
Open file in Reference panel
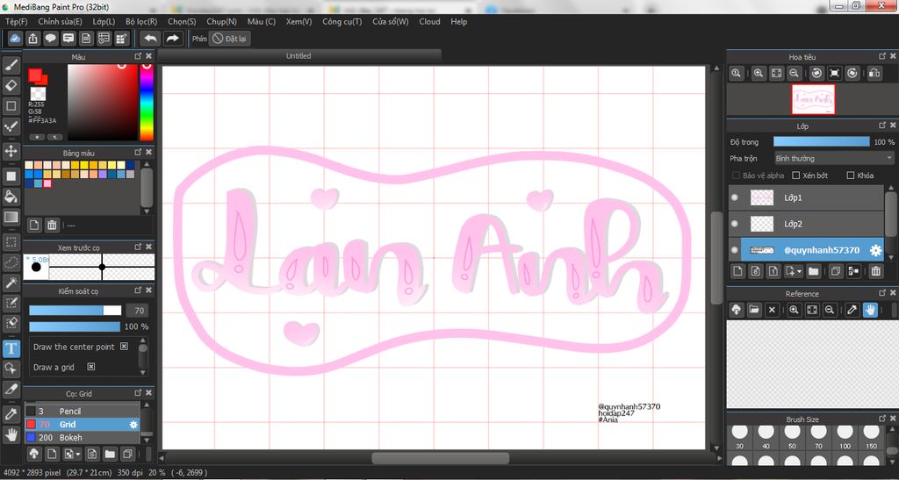tap(754, 310)
